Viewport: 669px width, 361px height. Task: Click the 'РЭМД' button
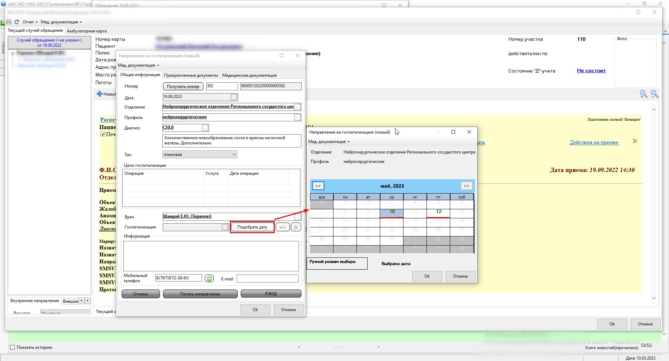click(271, 294)
